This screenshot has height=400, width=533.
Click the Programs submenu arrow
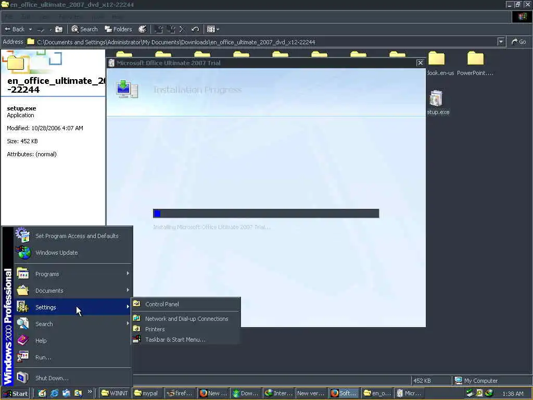[x=128, y=273]
